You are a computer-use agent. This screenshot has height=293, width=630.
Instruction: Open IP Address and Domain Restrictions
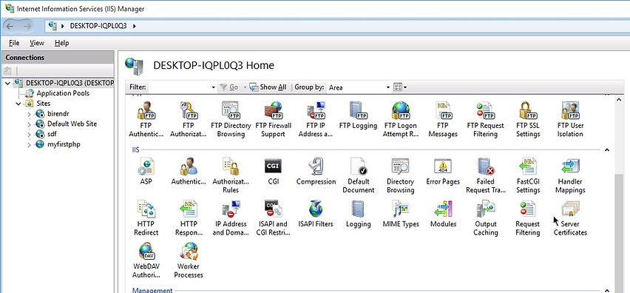[231, 218]
